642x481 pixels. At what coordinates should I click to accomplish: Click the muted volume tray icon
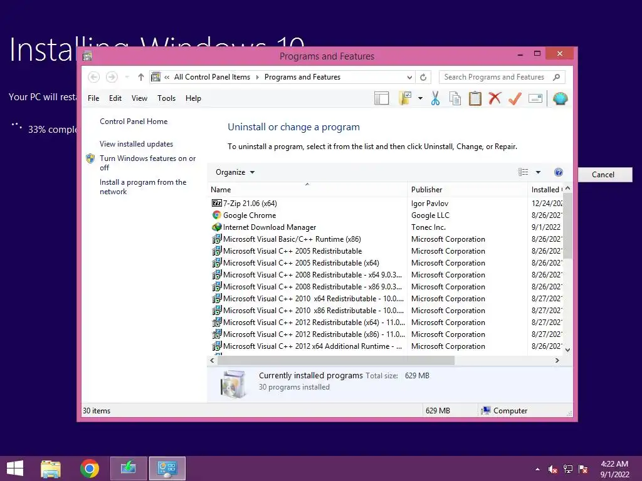tap(553, 469)
